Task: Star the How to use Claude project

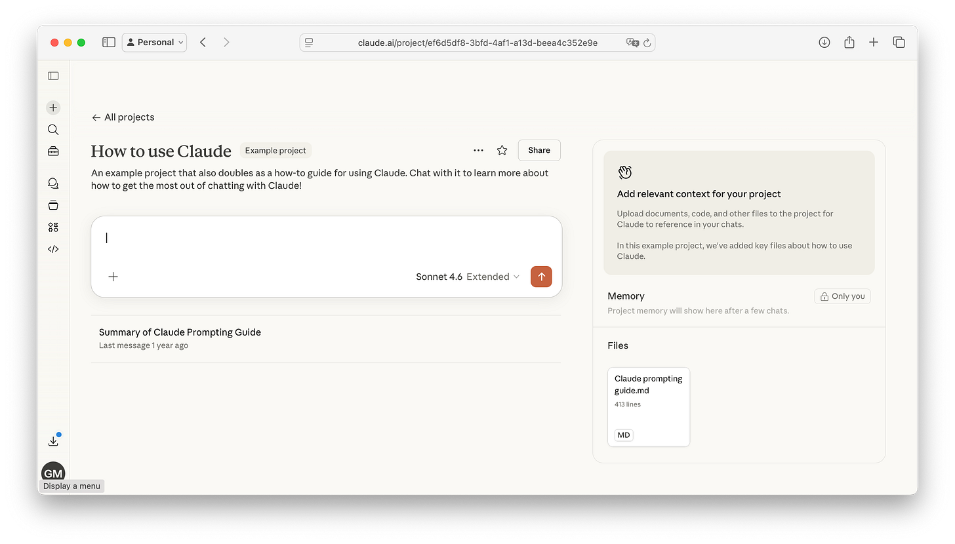Action: (x=502, y=150)
